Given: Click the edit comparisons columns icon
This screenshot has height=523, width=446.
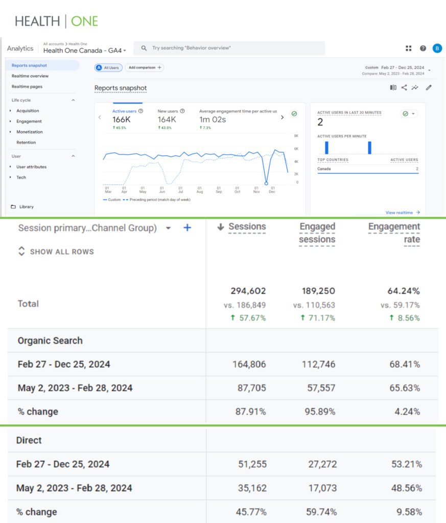Looking at the screenshot, I should click(x=393, y=87).
